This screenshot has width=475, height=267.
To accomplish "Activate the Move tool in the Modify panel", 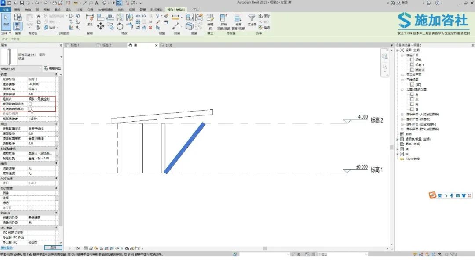I will click(101, 26).
